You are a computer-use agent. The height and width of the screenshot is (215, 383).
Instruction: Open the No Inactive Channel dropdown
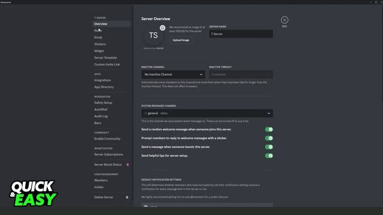click(x=173, y=74)
